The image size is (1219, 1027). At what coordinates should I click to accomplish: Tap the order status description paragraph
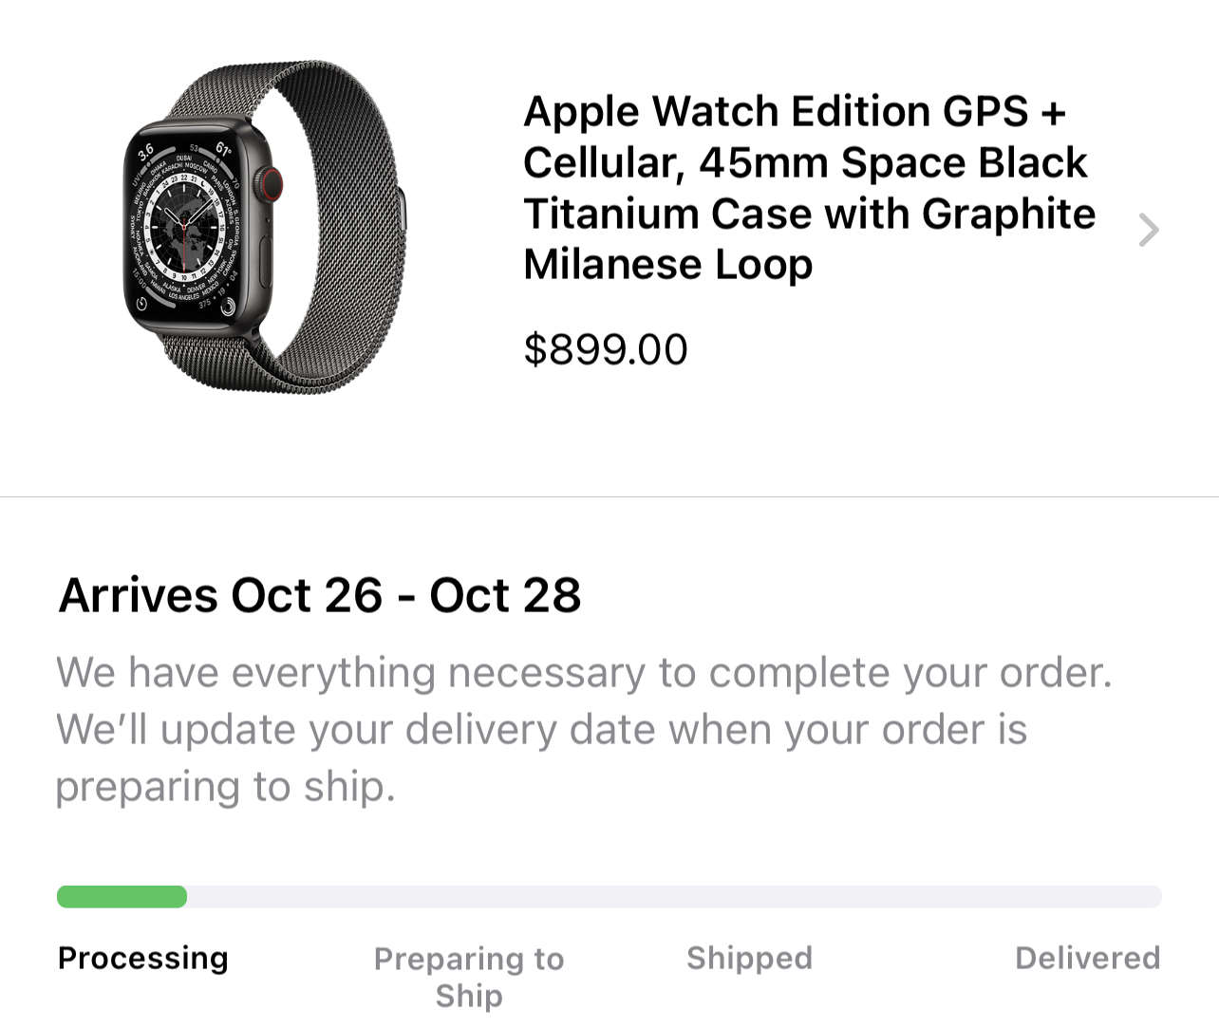(x=584, y=730)
